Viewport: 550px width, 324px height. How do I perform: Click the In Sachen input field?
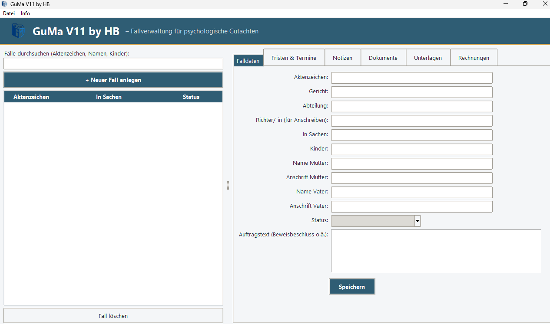coord(412,135)
